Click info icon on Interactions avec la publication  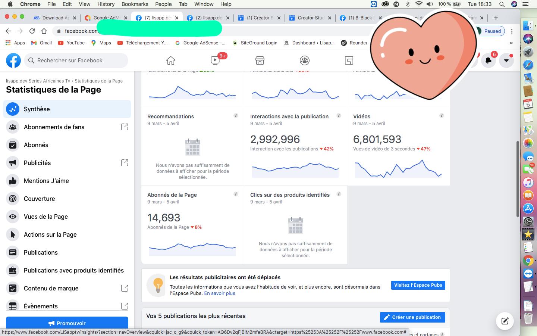339,116
